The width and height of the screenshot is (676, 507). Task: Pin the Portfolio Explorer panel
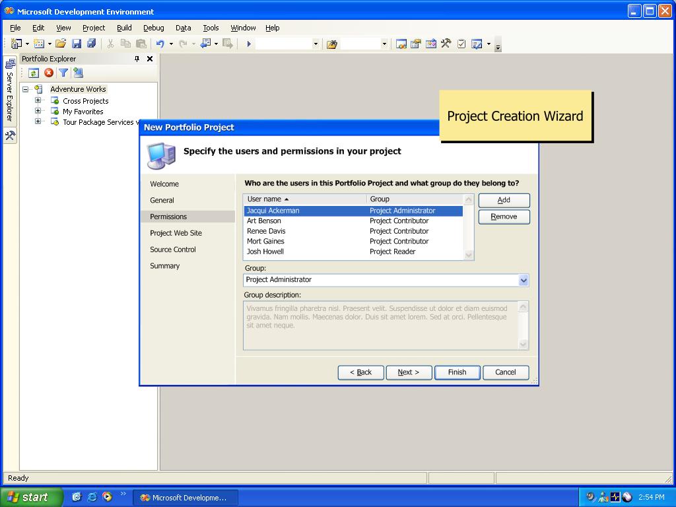[137, 59]
